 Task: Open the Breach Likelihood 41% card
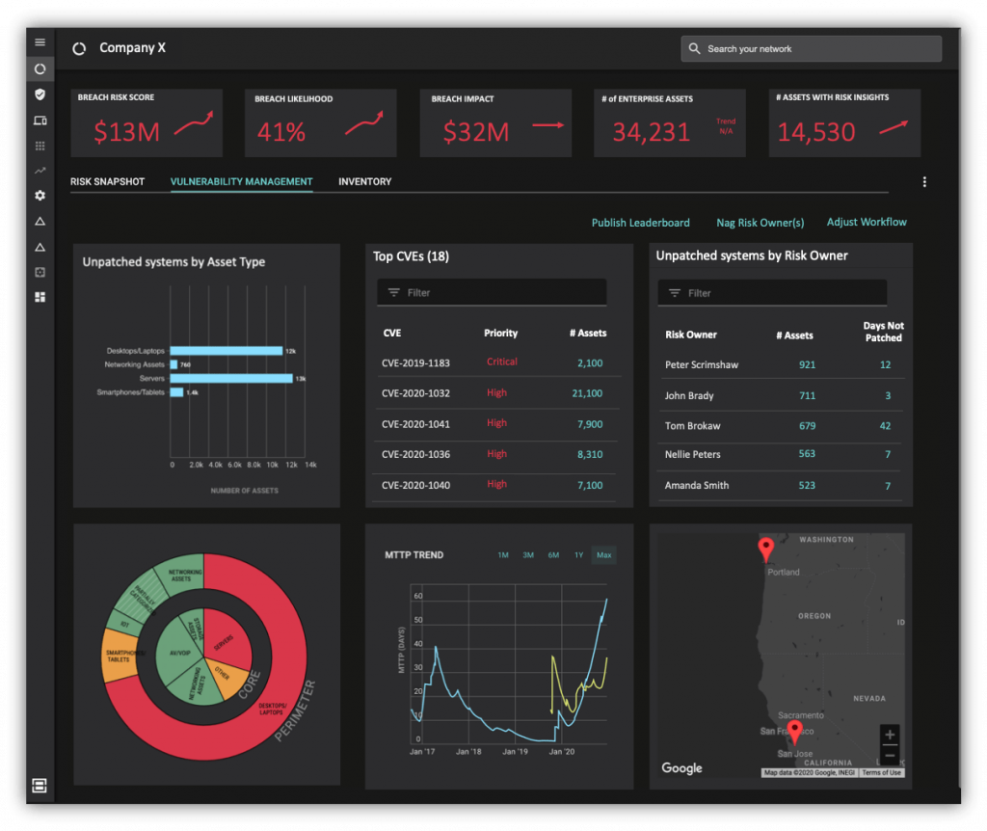point(320,122)
